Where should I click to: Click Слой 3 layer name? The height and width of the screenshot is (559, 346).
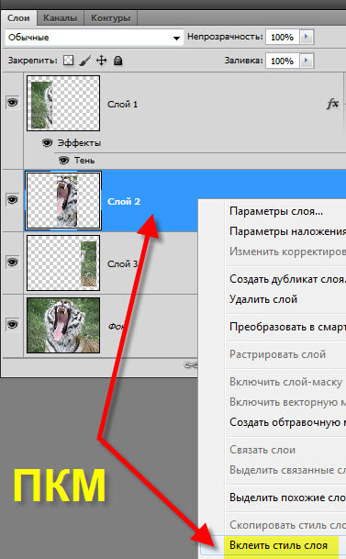pyautogui.click(x=122, y=263)
